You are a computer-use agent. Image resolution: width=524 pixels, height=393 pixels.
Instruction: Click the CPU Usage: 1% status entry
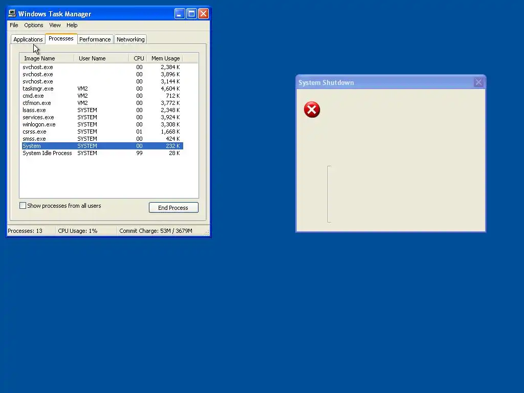pyautogui.click(x=86, y=231)
